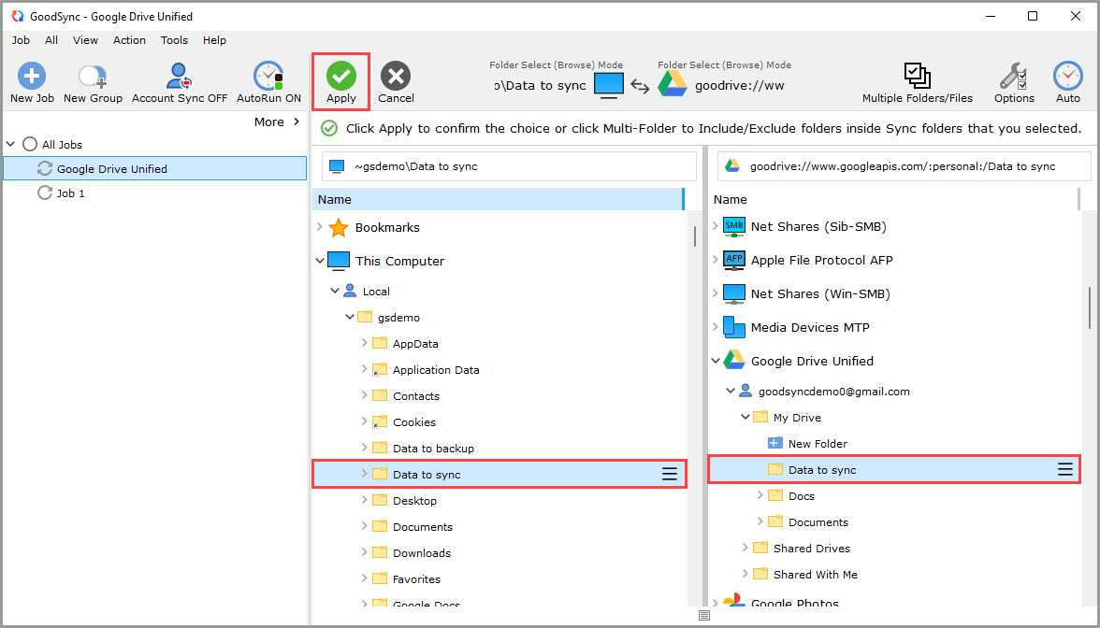This screenshot has width=1100, height=628.
Task: Expand the Docs folder in My Drive
Action: [760, 495]
